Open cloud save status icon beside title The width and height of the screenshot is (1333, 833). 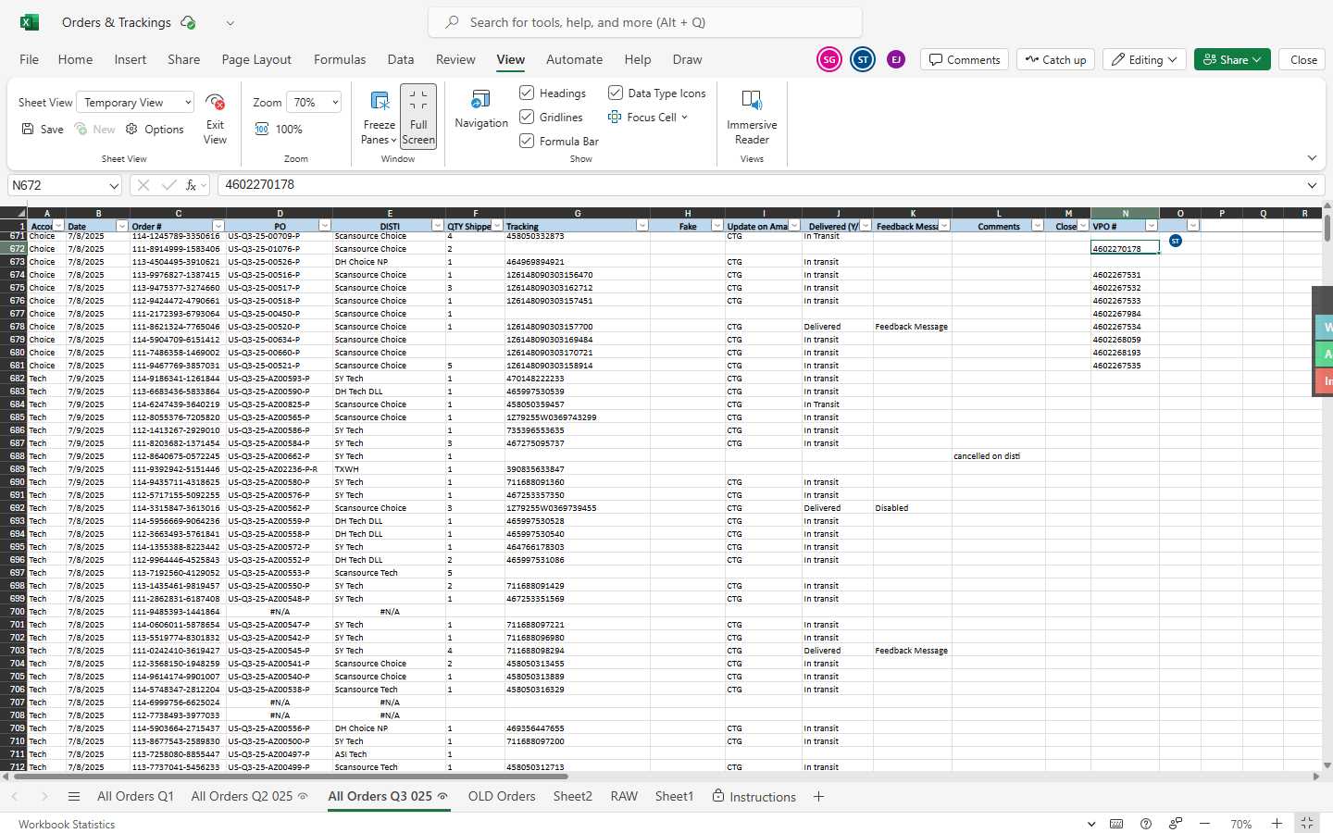click(188, 22)
